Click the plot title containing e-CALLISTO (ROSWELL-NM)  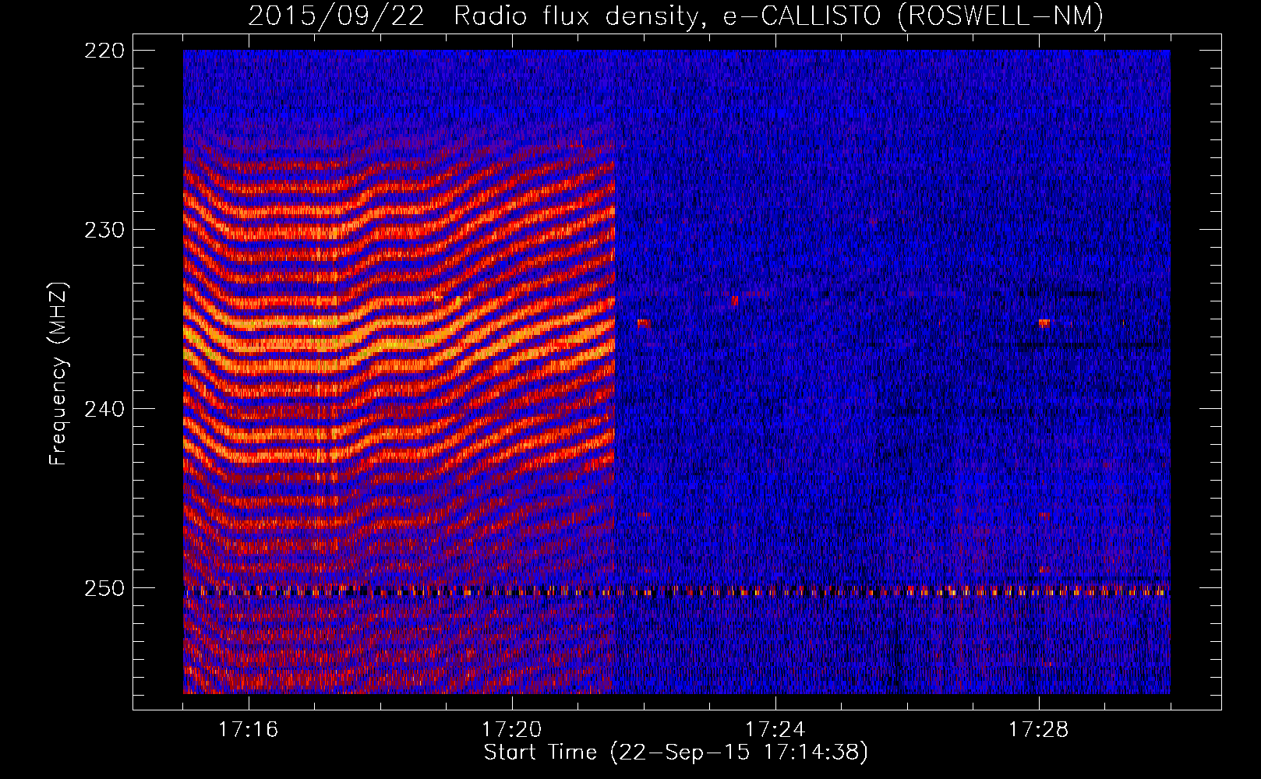point(676,16)
